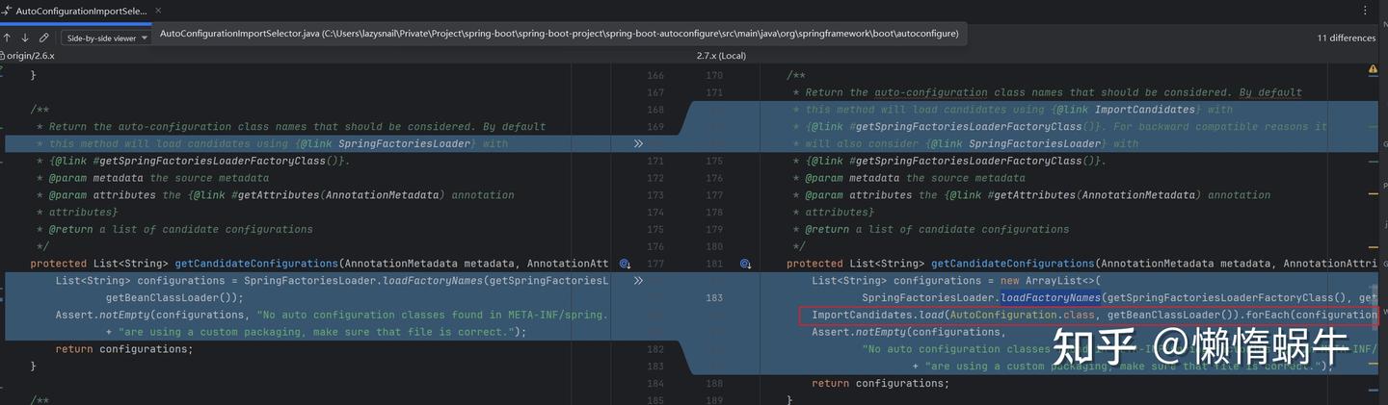Click the lock icon beside origin/2.6.x
This screenshot has height=405, width=1388.
(x=3, y=56)
